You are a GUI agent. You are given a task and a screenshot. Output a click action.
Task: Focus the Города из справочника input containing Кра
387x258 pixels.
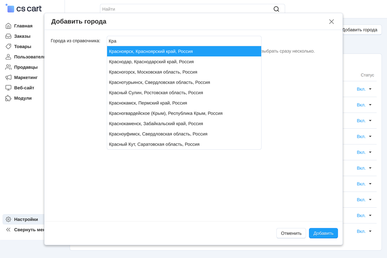[184, 41]
